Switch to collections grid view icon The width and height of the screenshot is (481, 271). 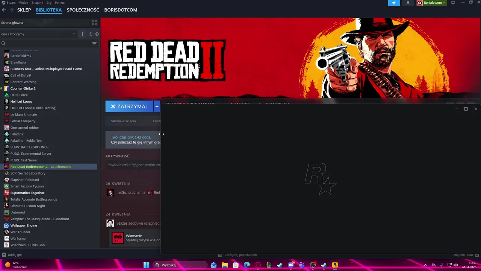tap(94, 23)
